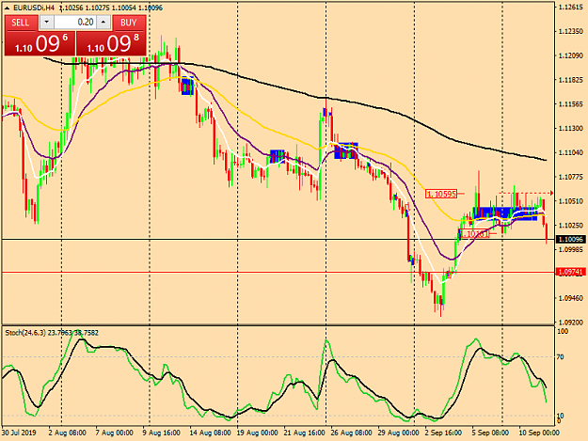Click the SELL button
This screenshot has height=441, width=588.
pyautogui.click(x=21, y=23)
